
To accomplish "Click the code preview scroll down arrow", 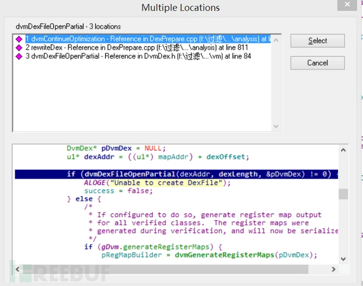I will [344, 259].
